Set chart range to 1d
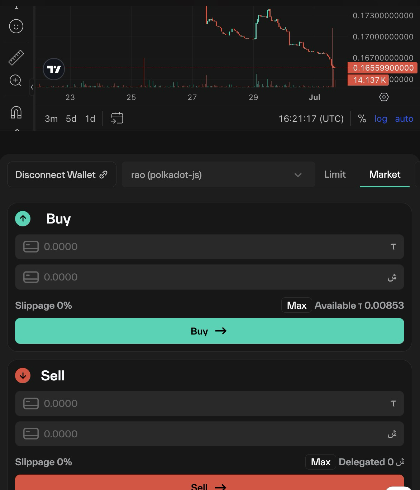 point(90,119)
